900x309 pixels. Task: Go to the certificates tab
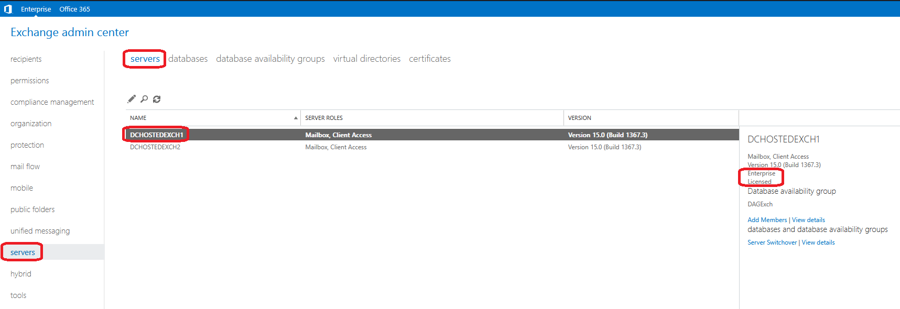point(429,59)
